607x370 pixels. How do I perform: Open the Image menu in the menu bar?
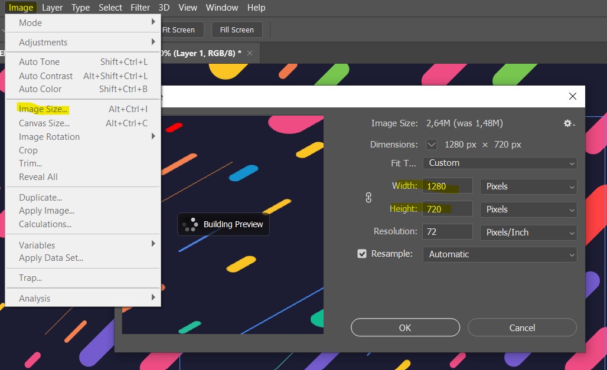tap(21, 7)
